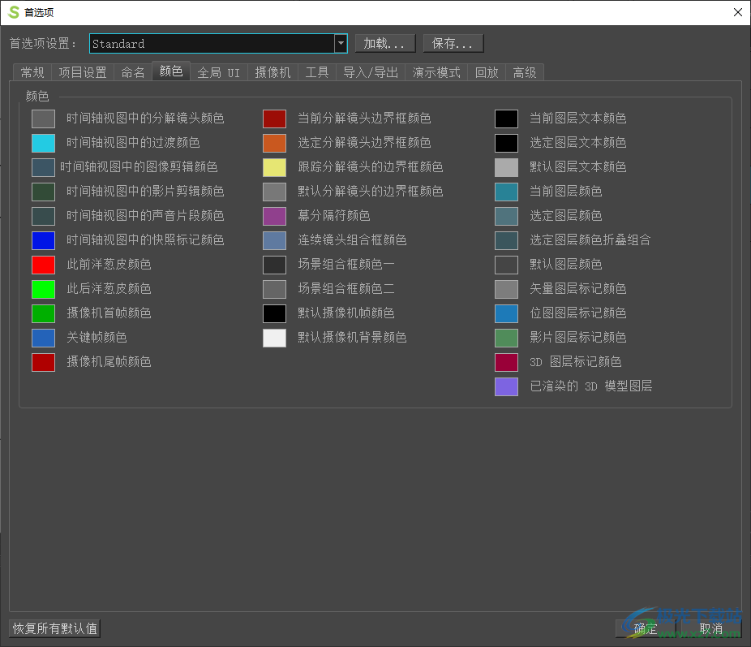Change the orange 选定分解镜头边界框颜色 swatch
Screen dimensions: 751x647
274,143
